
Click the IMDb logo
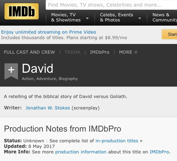click(21, 11)
